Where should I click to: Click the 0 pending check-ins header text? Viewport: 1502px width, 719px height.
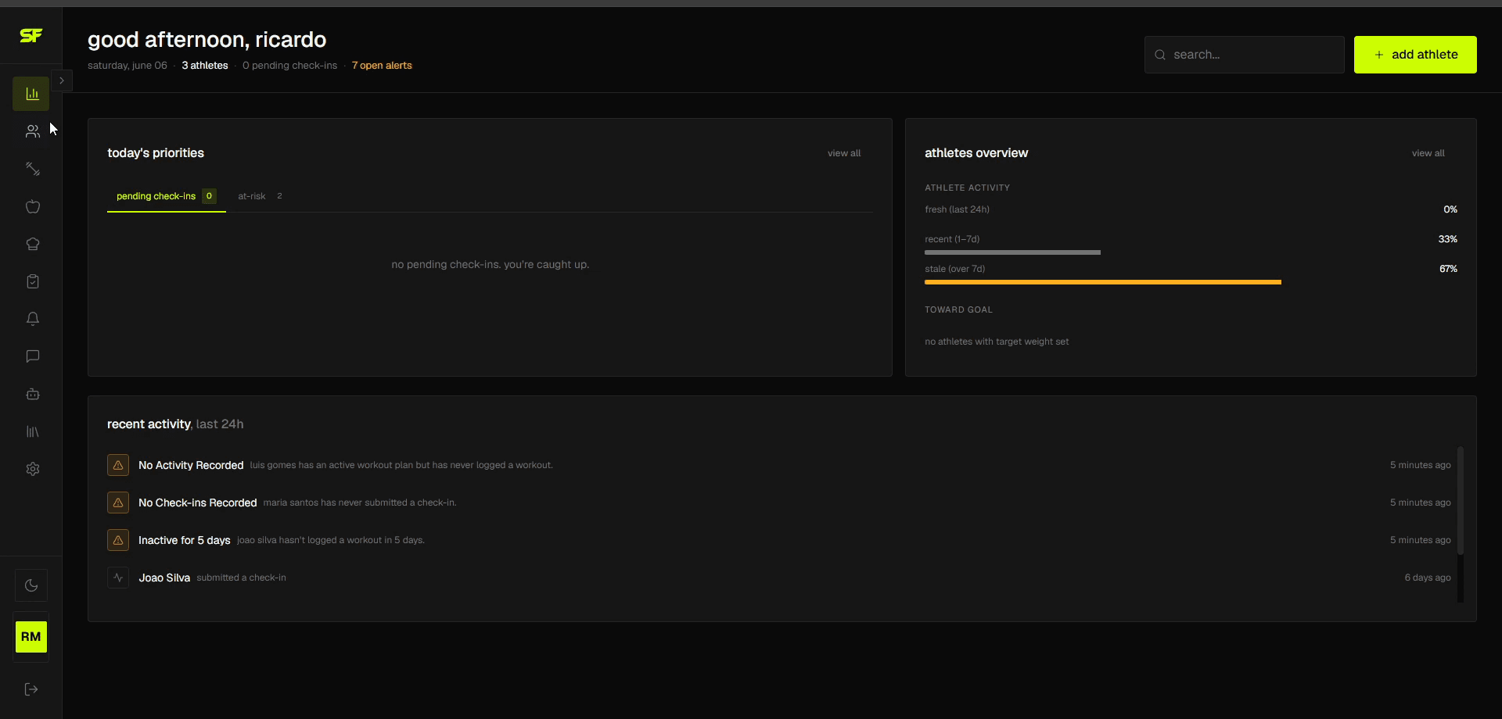click(289, 66)
